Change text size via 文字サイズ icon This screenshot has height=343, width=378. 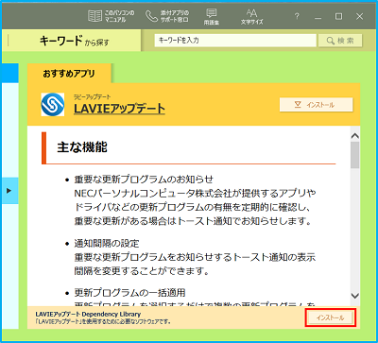[251, 17]
